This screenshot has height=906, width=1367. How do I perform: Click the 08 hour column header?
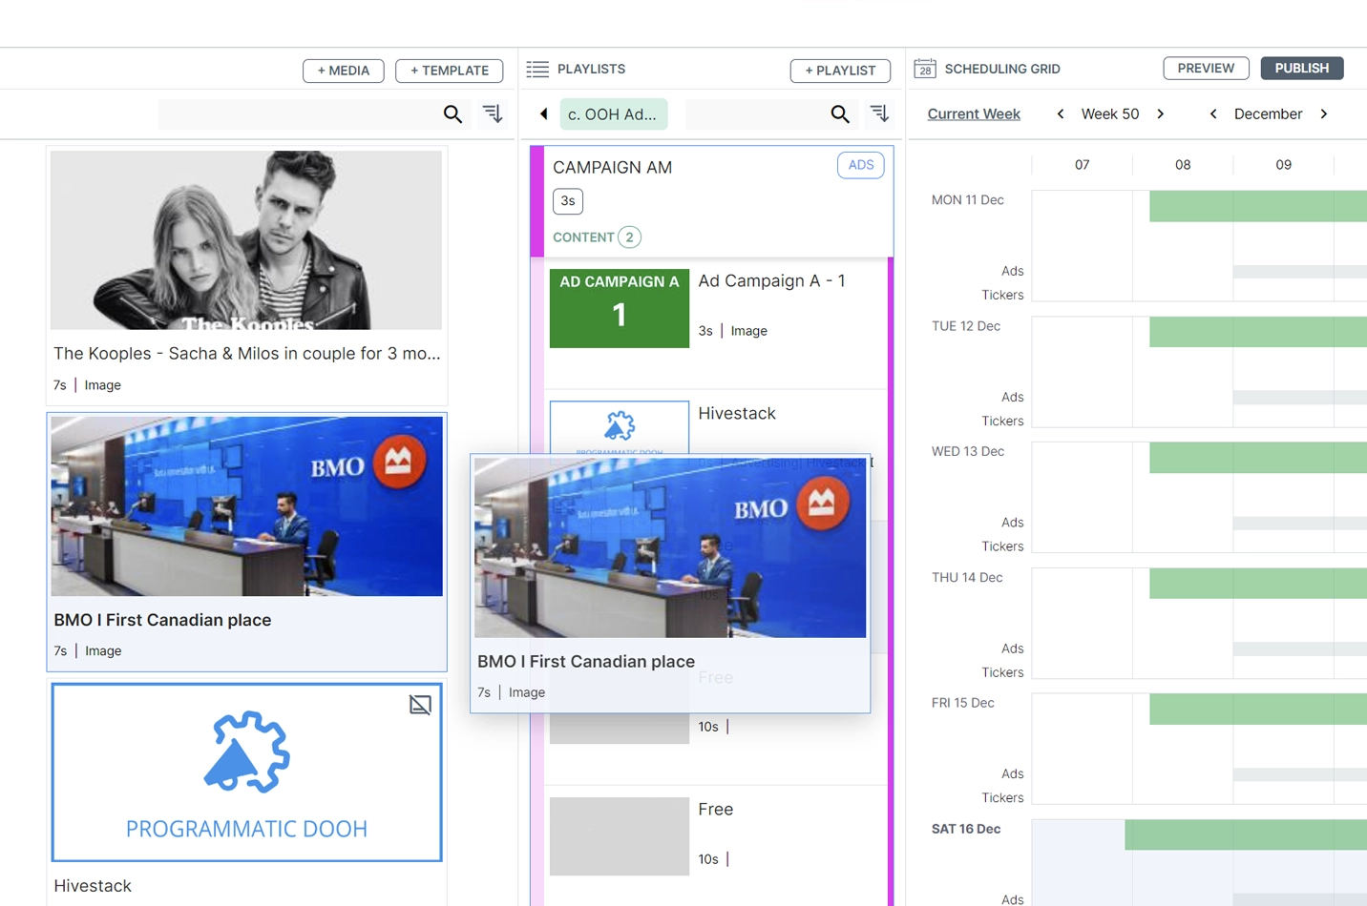click(1183, 165)
